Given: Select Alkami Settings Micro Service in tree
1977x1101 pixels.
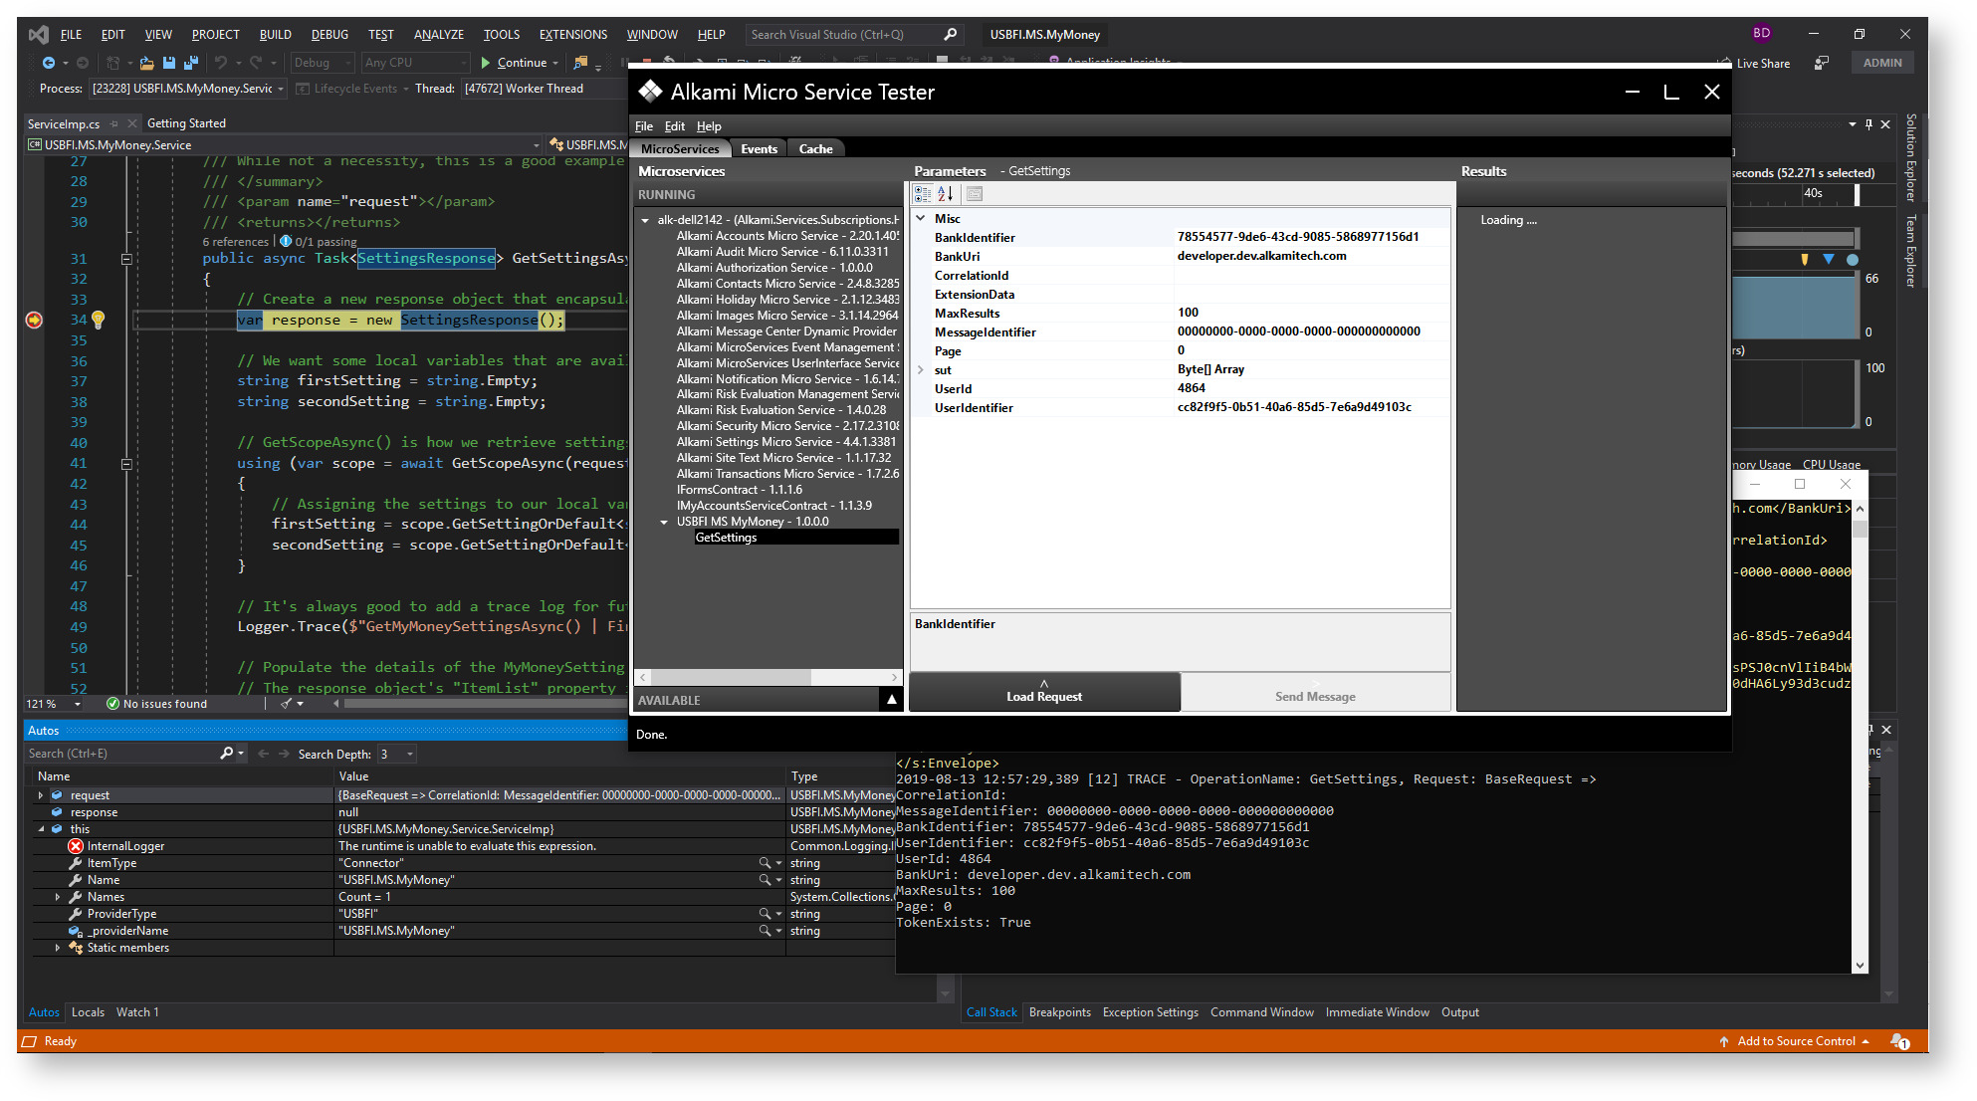Looking at the screenshot, I should 786,442.
